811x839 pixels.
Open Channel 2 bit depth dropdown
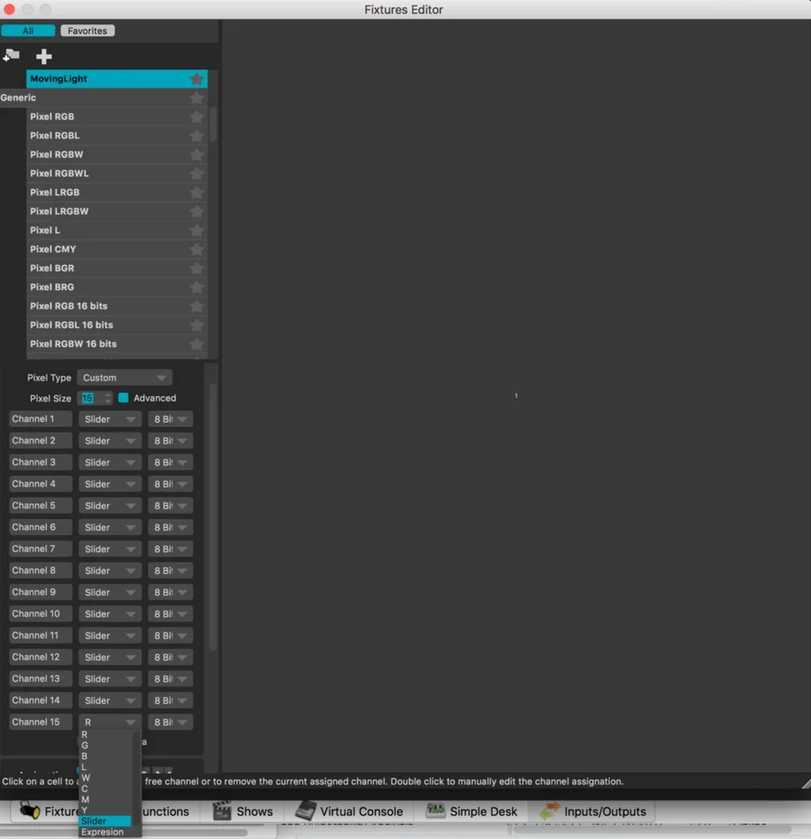click(170, 441)
